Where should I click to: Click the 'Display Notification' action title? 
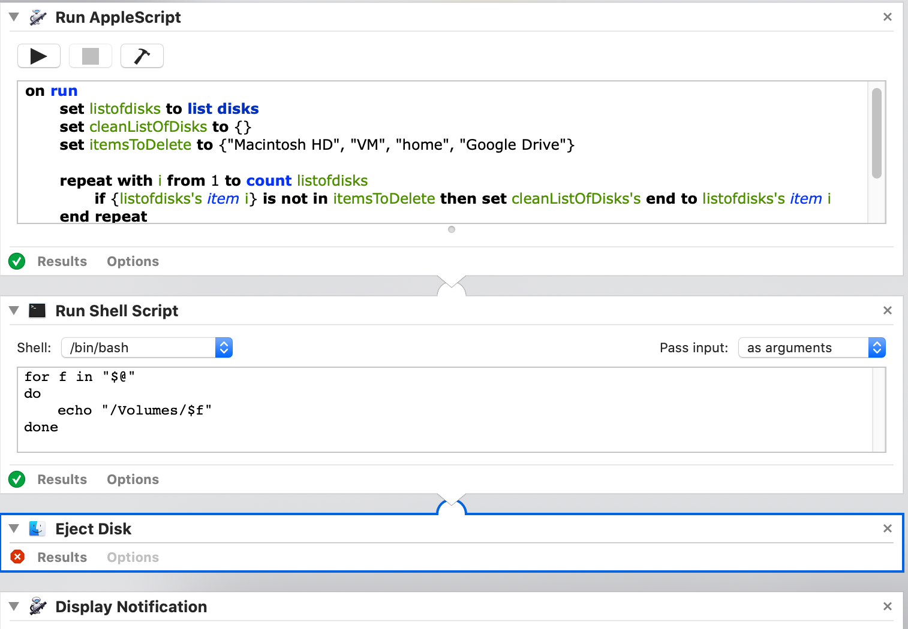[x=131, y=607]
